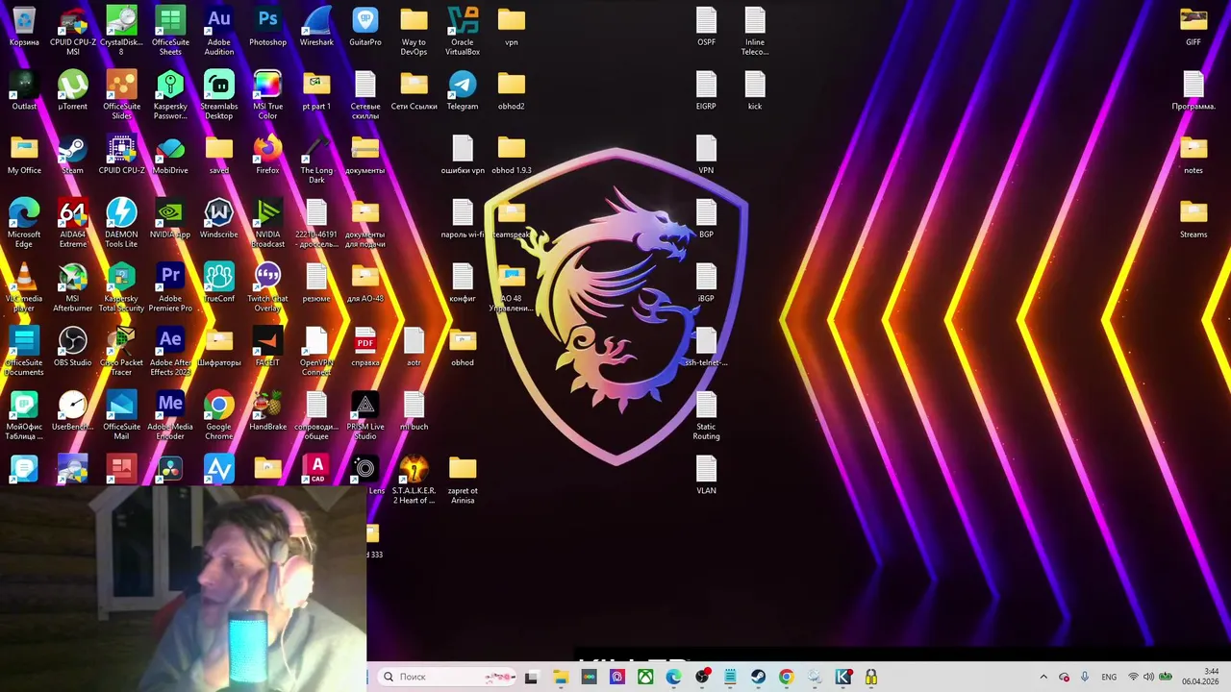This screenshot has height=692, width=1231.
Task: Launch Streamlabs Desktop
Action: pos(219,95)
